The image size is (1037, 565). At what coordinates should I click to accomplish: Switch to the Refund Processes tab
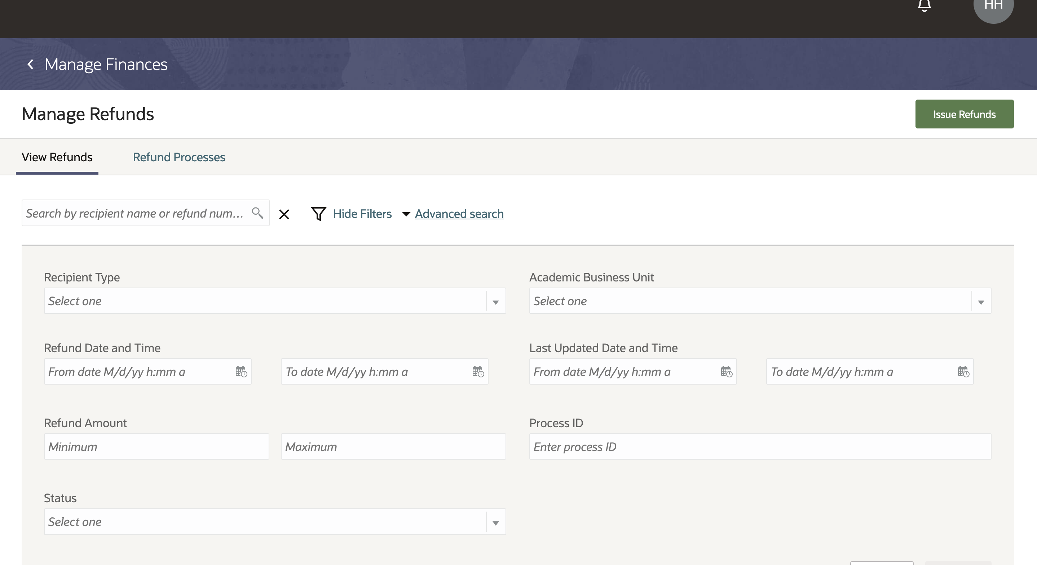coord(179,157)
